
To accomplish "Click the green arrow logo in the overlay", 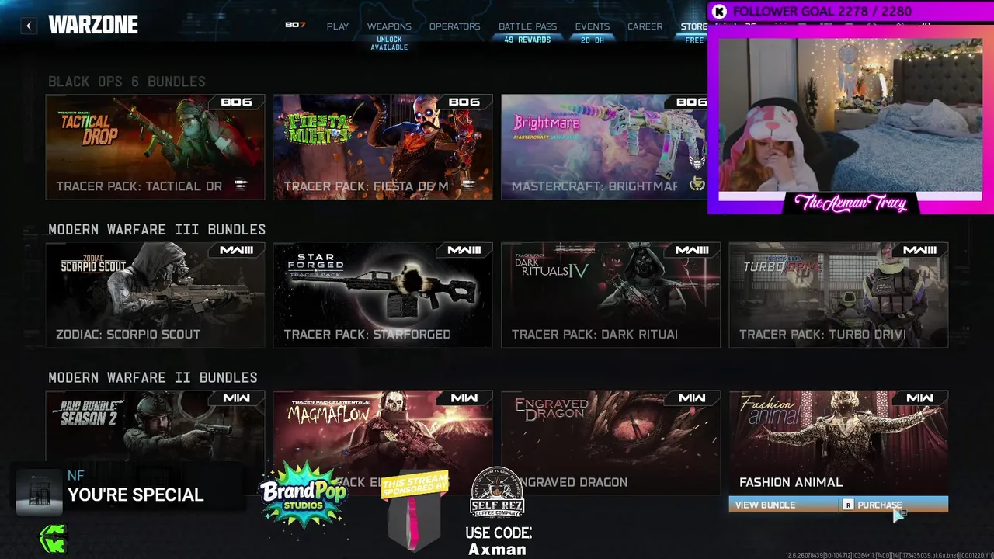I will (54, 537).
